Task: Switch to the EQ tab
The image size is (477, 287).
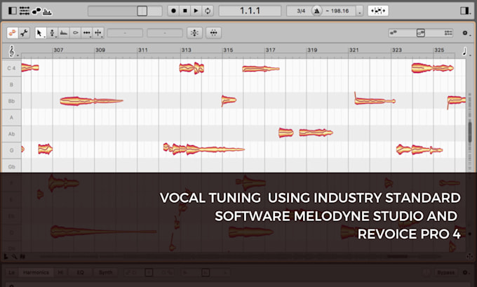Action: [x=80, y=272]
